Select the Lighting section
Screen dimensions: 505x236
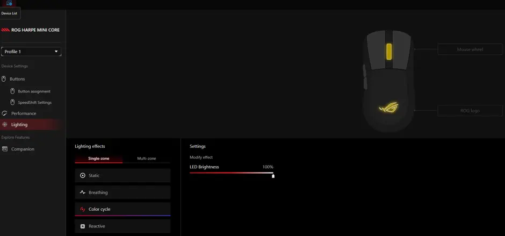[31, 124]
